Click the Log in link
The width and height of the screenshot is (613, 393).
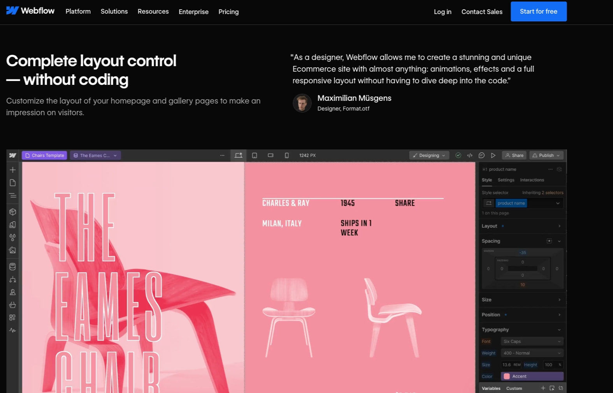click(x=443, y=12)
